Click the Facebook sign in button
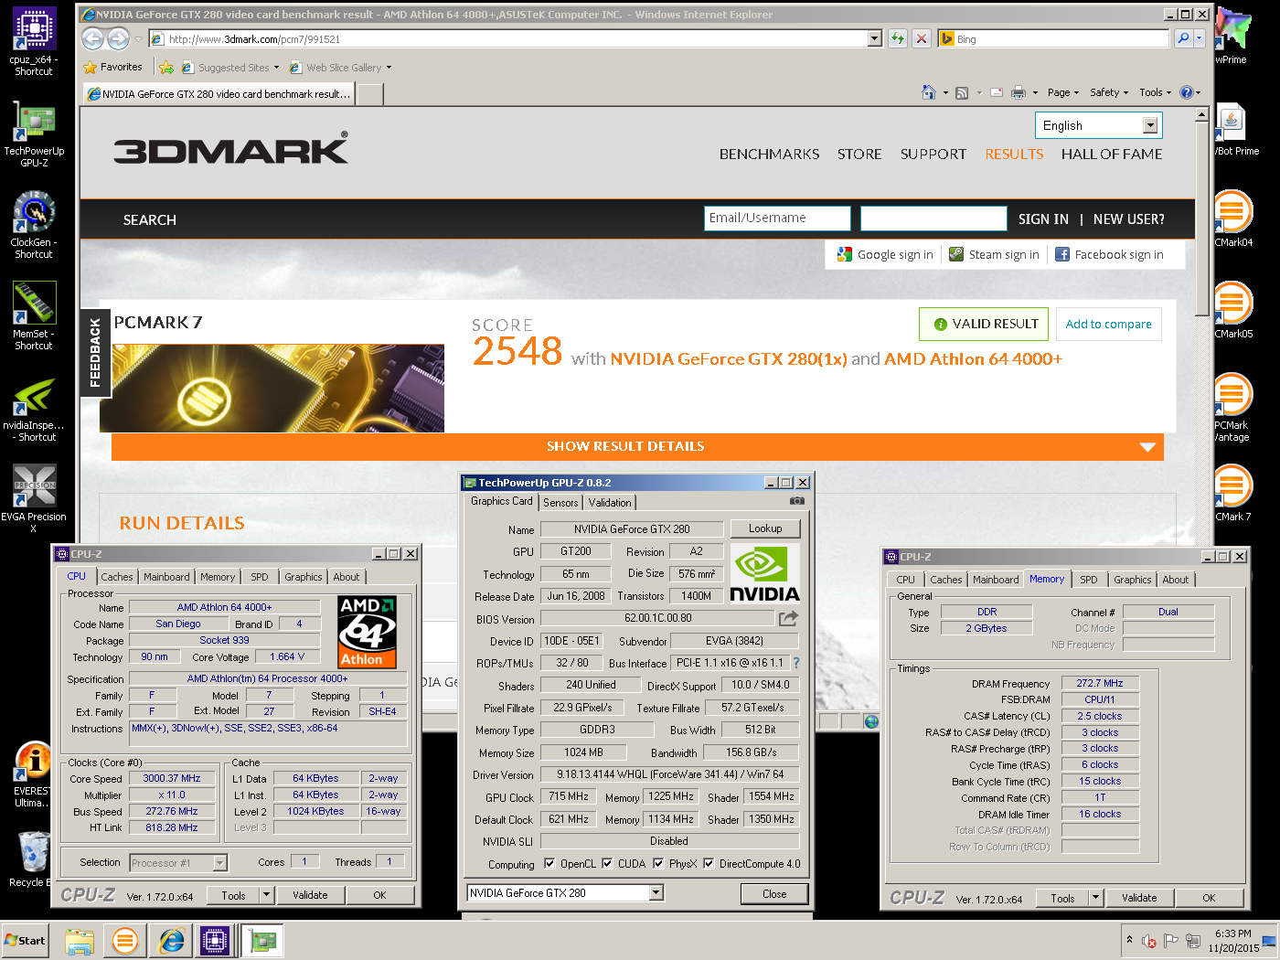1280x960 pixels. [1109, 255]
